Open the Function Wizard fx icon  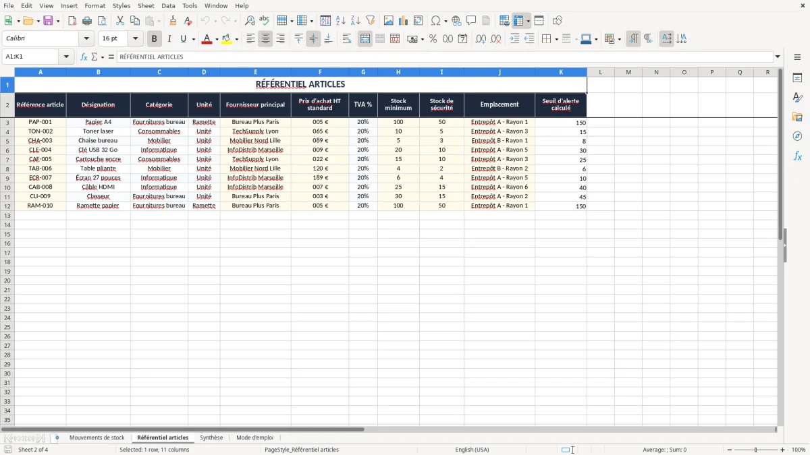point(84,57)
